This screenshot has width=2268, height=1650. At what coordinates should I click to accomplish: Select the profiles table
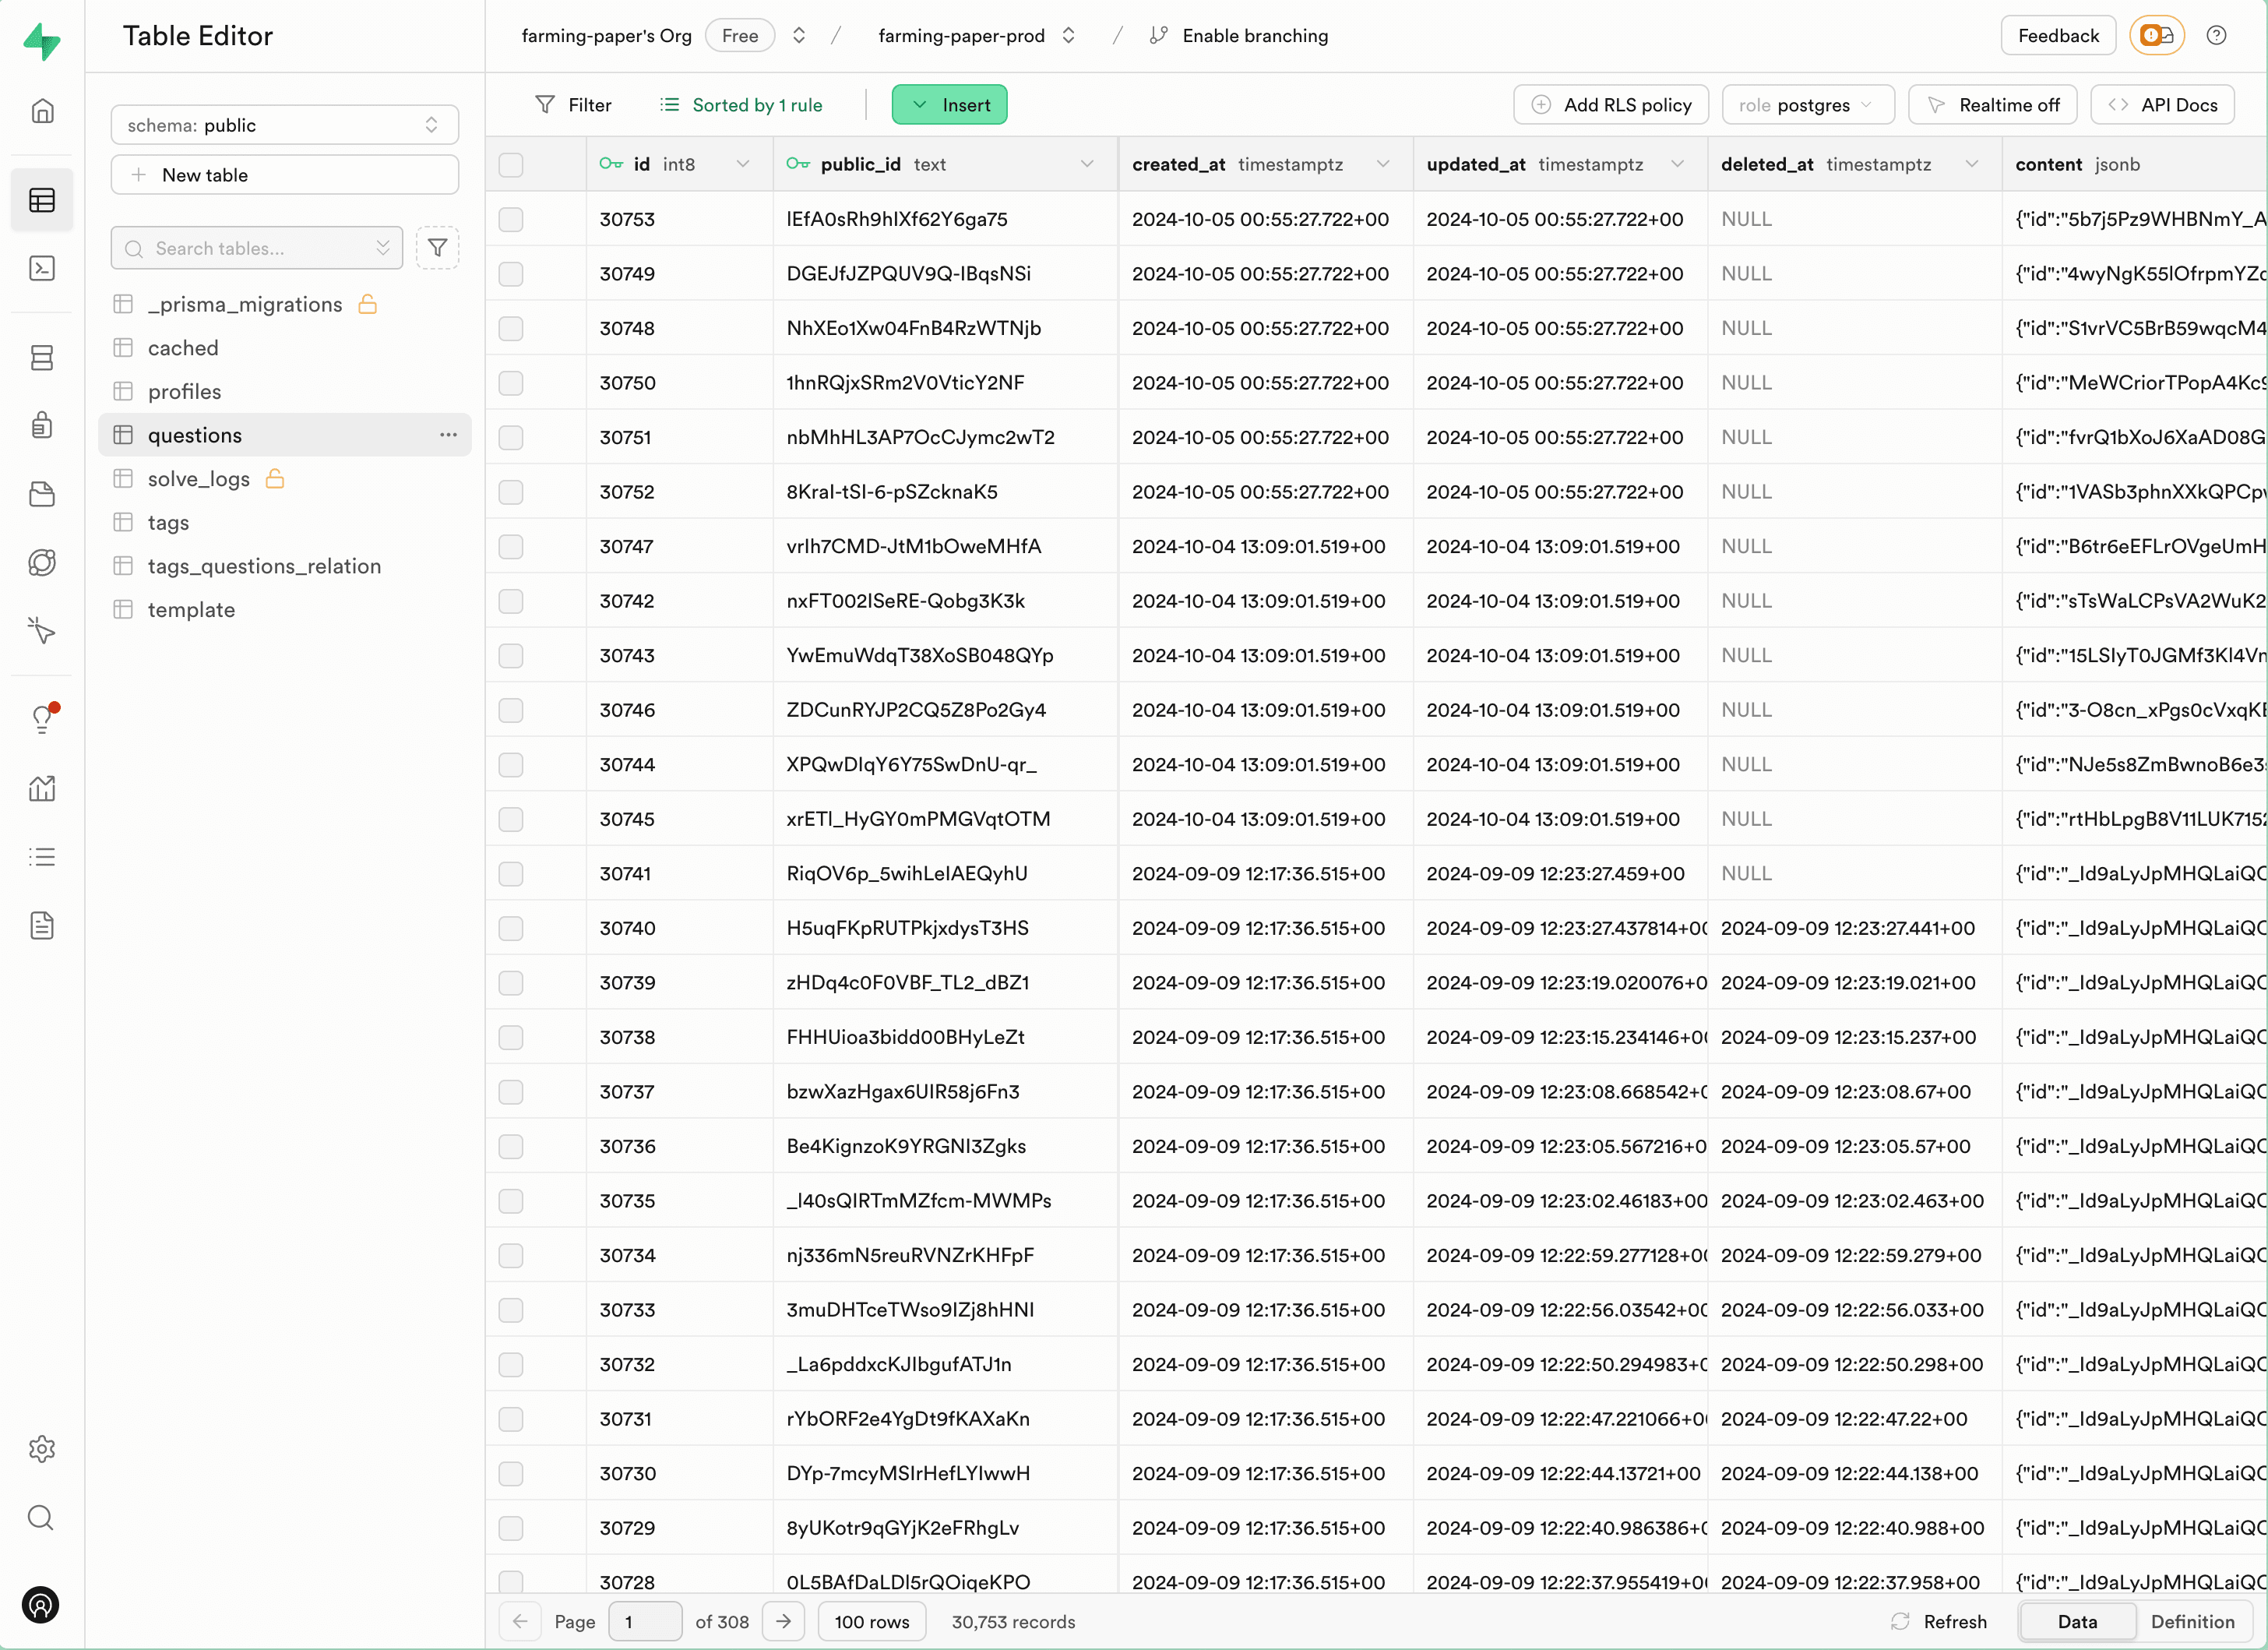click(x=185, y=392)
